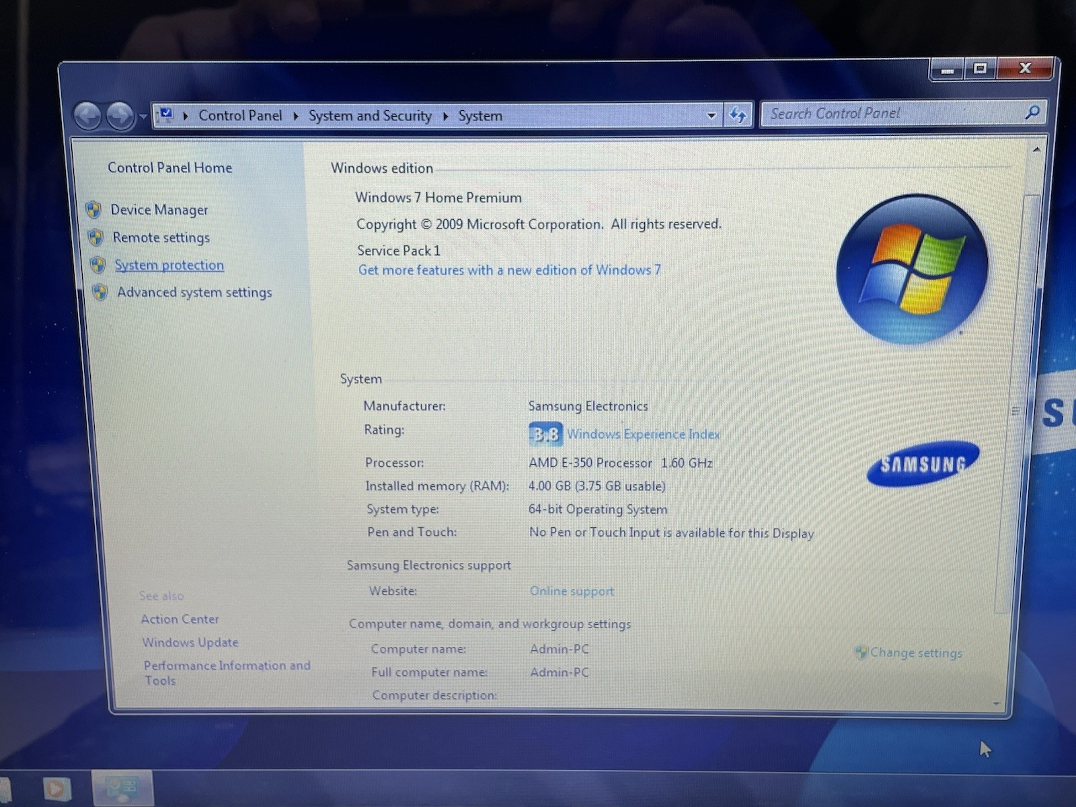Open Advanced system settings

click(195, 293)
